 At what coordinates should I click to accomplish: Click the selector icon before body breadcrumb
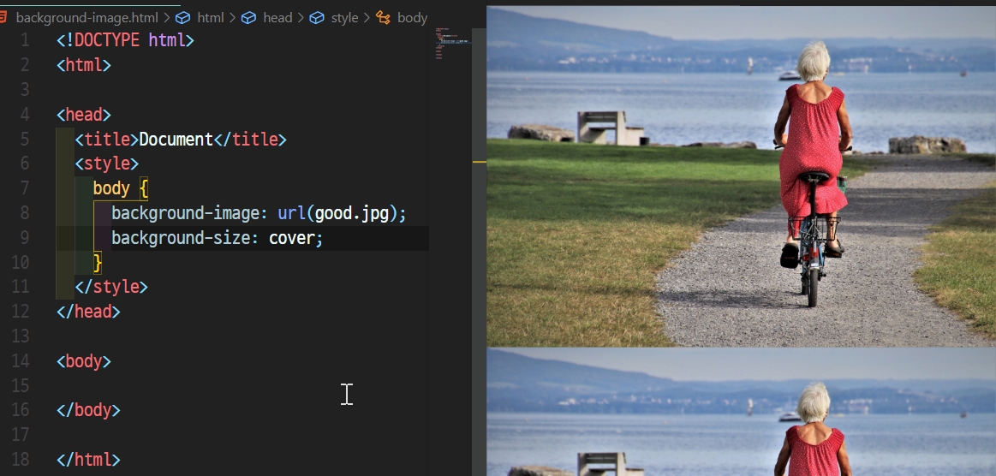click(x=383, y=18)
